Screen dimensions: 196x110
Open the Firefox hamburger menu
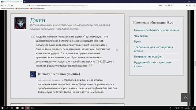click(194, 5)
